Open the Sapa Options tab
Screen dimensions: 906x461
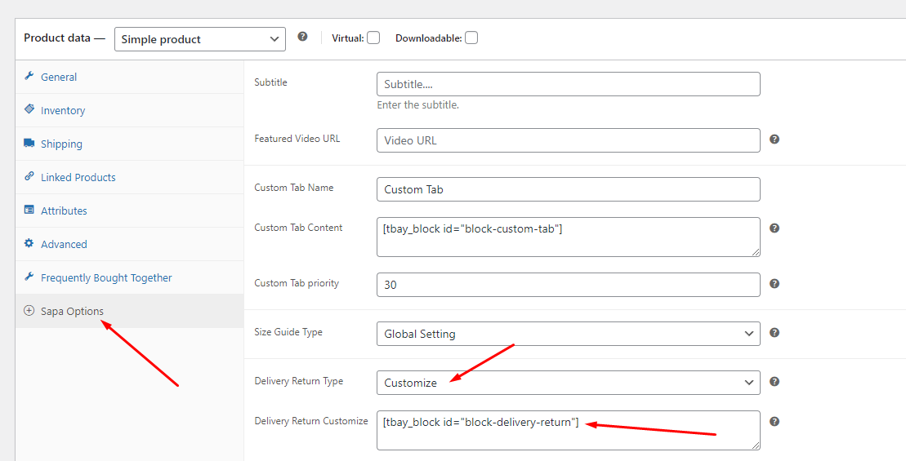tap(72, 311)
